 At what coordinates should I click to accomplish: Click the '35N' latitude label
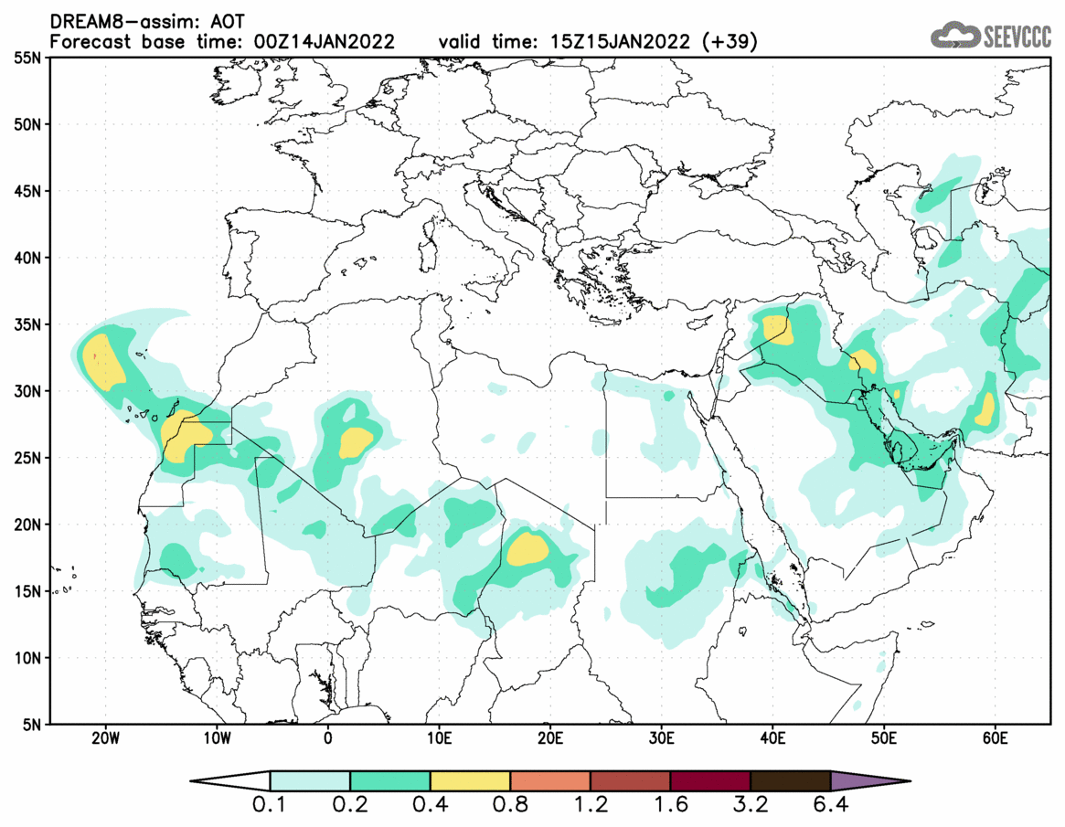coord(27,324)
